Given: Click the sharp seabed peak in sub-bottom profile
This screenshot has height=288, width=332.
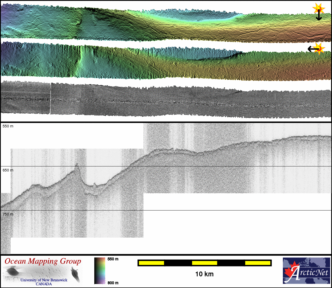Looking at the screenshot, I should pyautogui.click(x=77, y=165).
